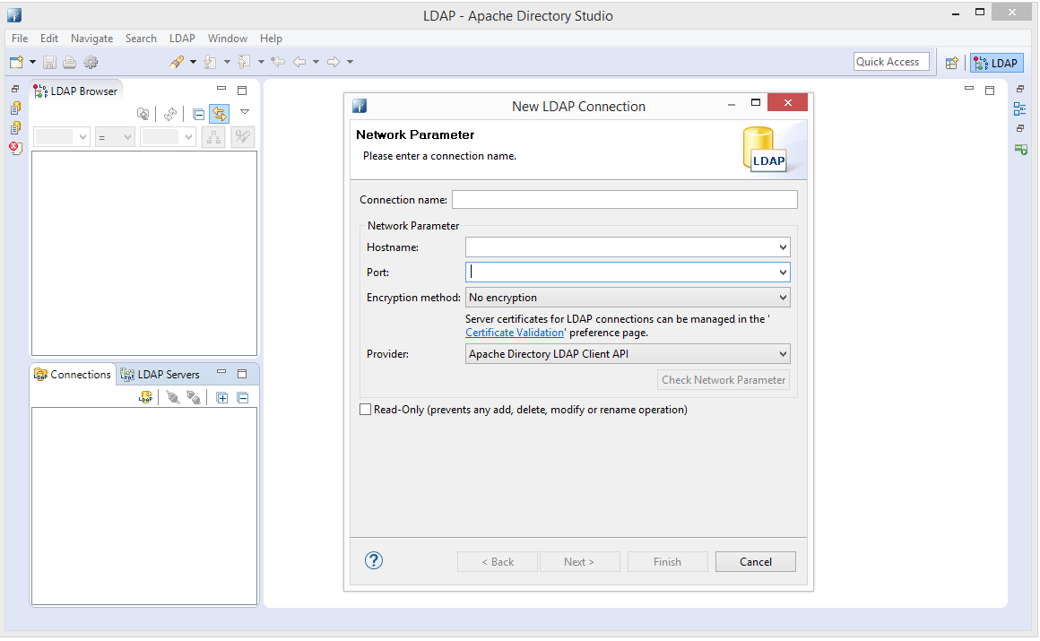Viewport: 1040px width, 641px height.
Task: Click the Collapse All icon in LDAP Browser toolbar
Action: point(199,114)
